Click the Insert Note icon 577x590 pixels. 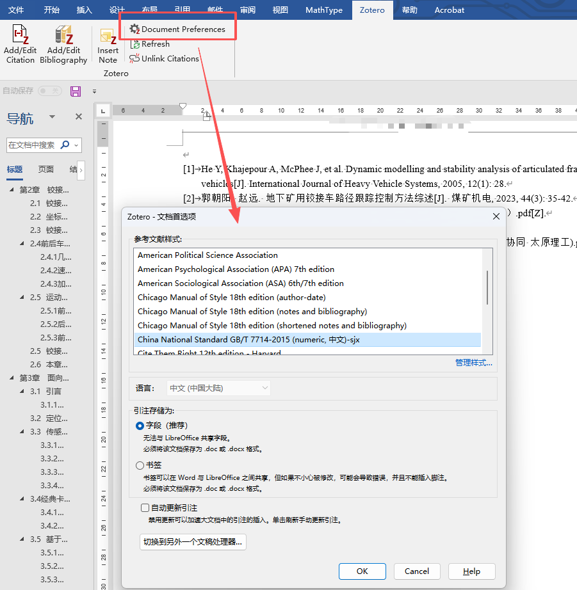point(108,45)
